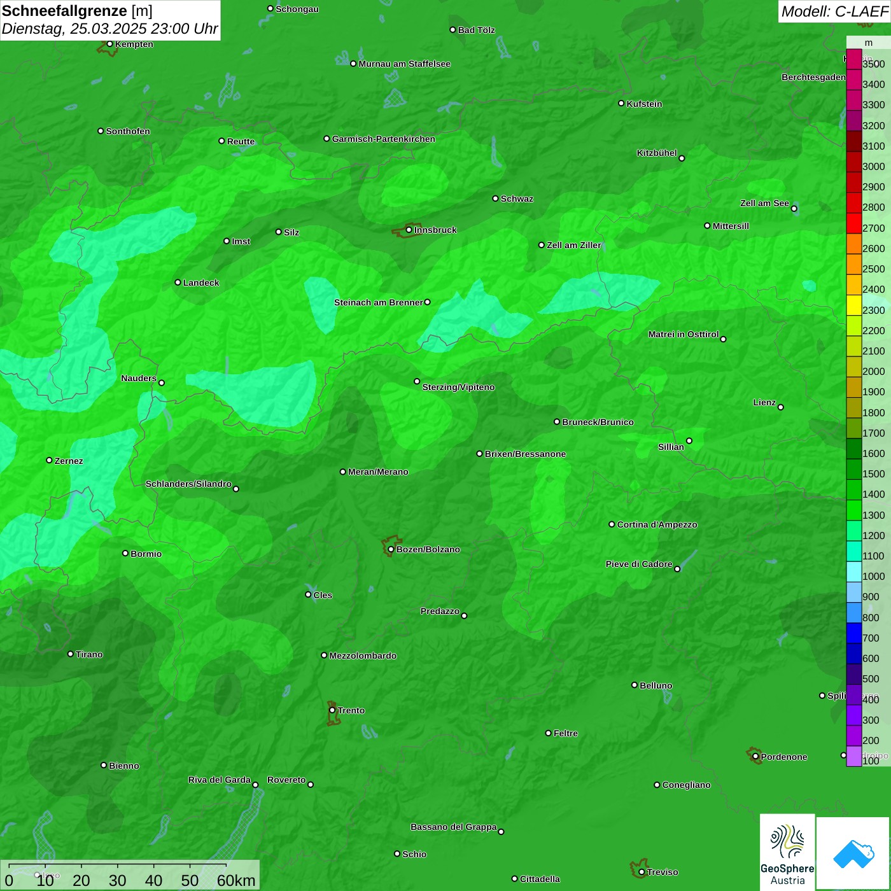Select the 2300 m yellow legend swatch
This screenshot has height=891, width=891.
(x=853, y=305)
